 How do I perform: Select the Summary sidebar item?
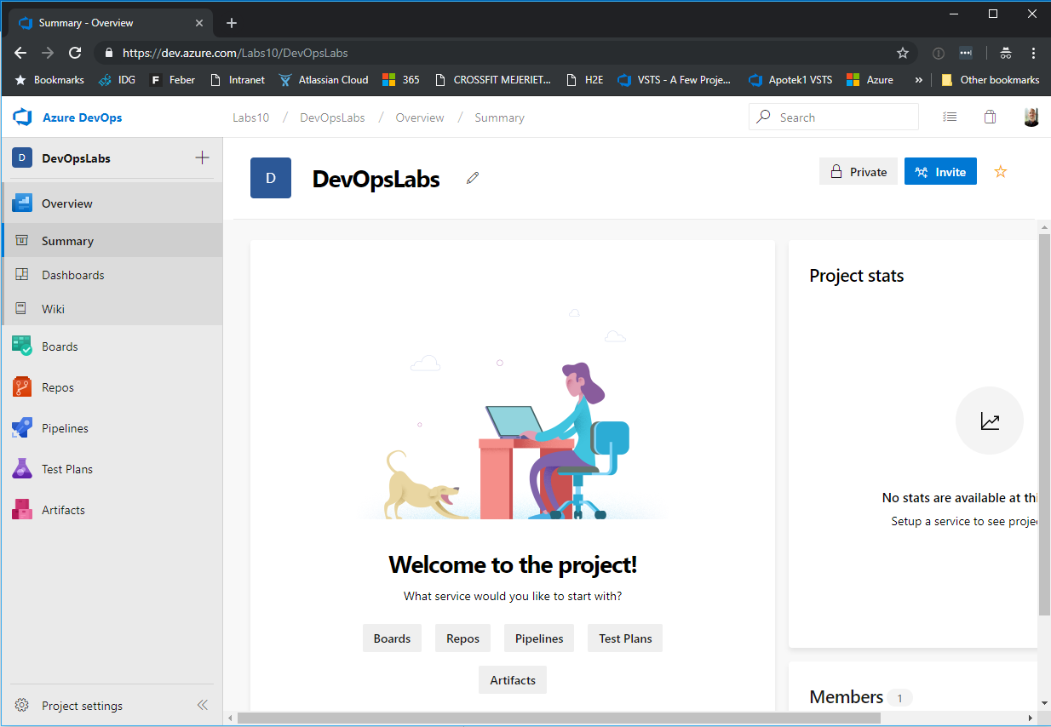click(x=112, y=241)
